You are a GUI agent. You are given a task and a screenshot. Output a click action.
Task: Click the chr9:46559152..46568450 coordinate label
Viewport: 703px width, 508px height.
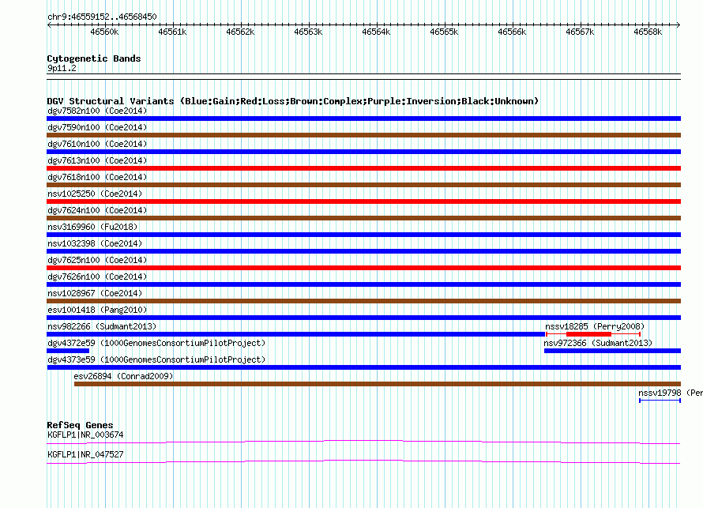click(102, 17)
